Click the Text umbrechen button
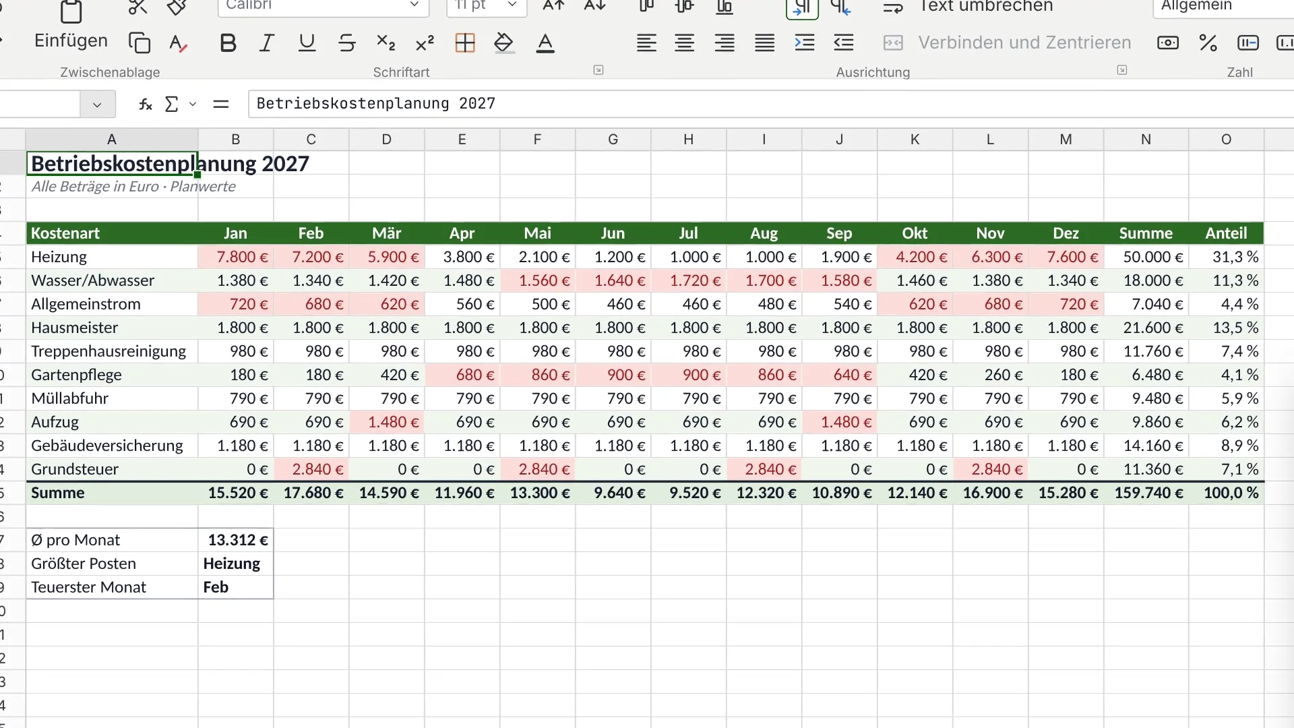 (968, 7)
